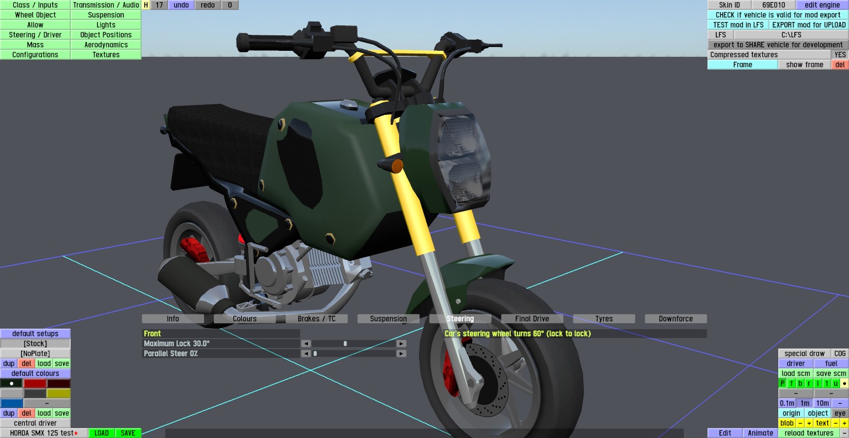Click the redo button

[x=208, y=5]
